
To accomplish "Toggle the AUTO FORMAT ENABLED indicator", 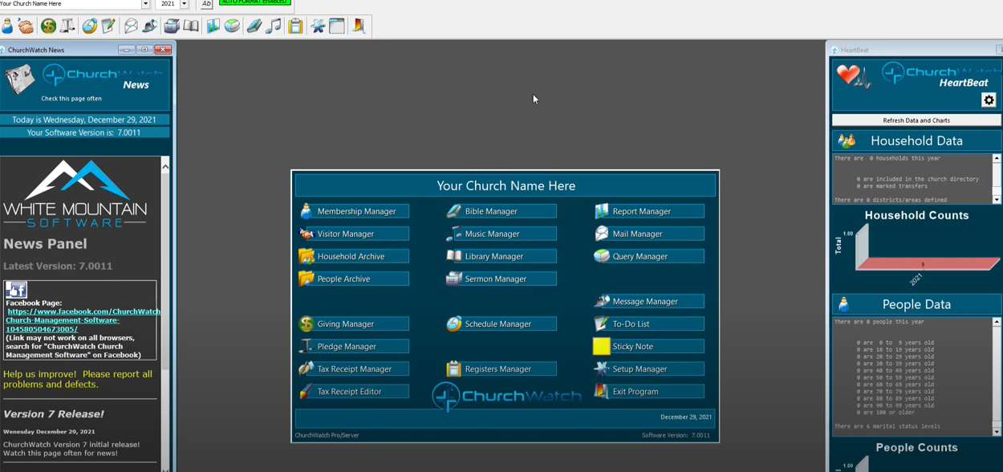I will (255, 2).
